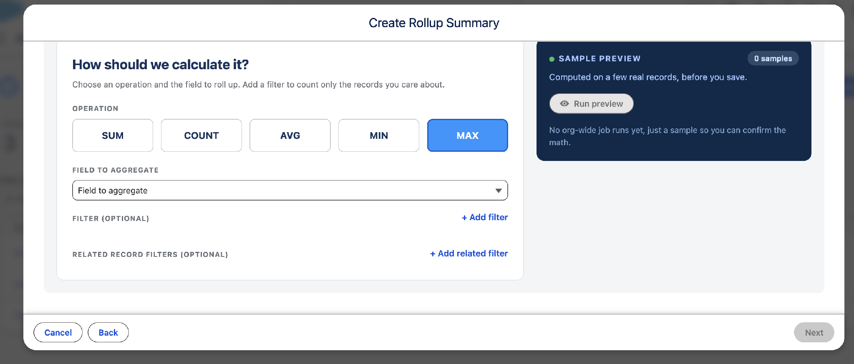Click the Create Rollup Summary title
Screen dimensions: 854x364
[x=434, y=23]
